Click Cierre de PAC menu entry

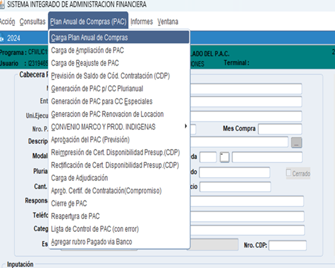coord(69,203)
